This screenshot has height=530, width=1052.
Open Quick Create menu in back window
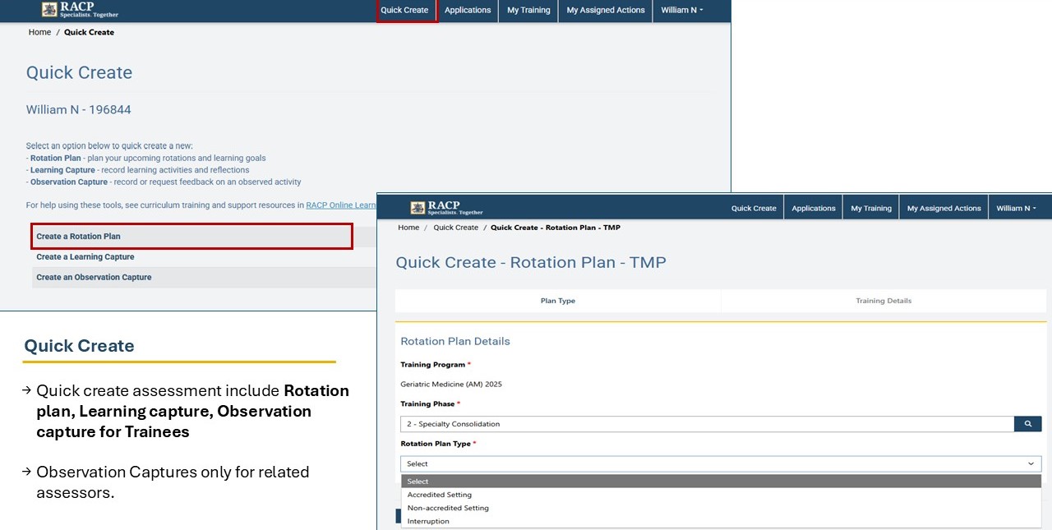[404, 10]
